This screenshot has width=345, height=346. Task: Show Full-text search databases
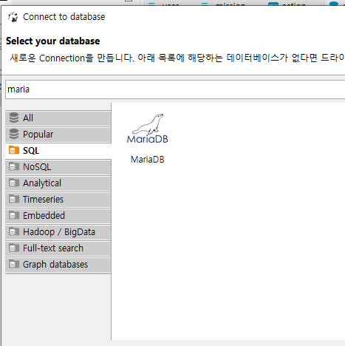pos(58,248)
